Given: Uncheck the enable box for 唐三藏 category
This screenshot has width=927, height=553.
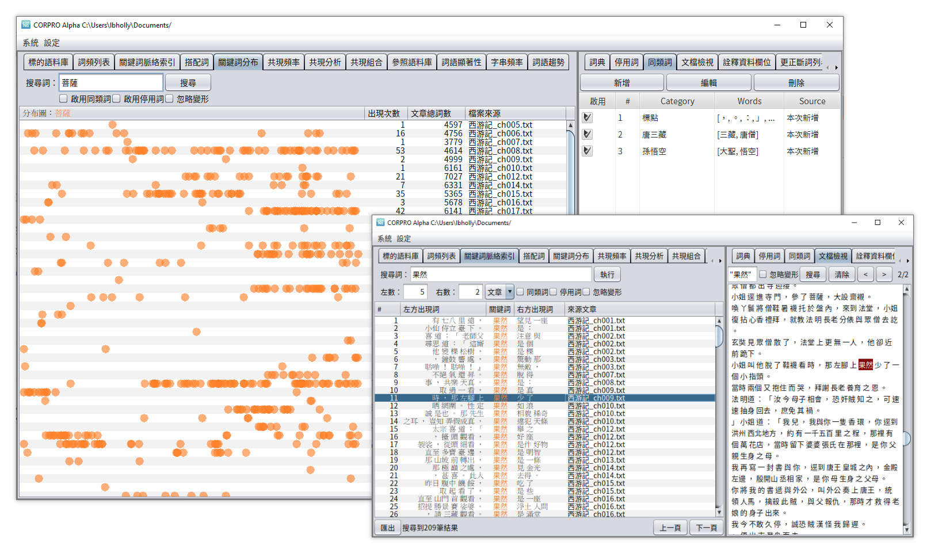Looking at the screenshot, I should (x=587, y=134).
